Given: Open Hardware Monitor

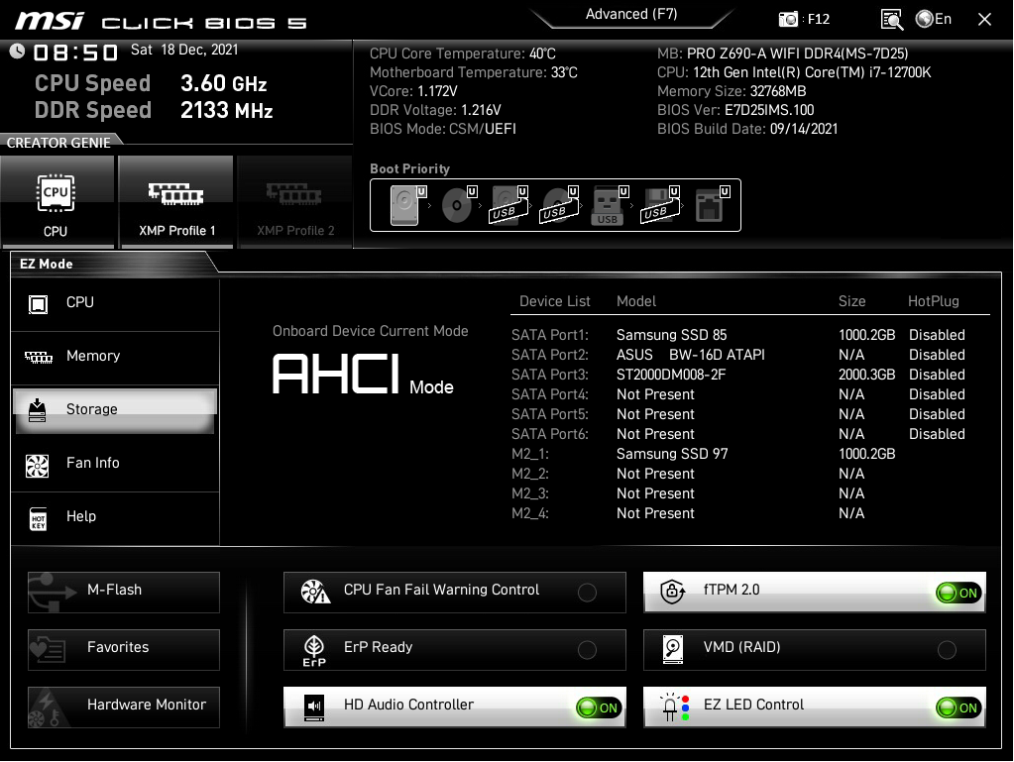Looking at the screenshot, I should coord(124,708).
